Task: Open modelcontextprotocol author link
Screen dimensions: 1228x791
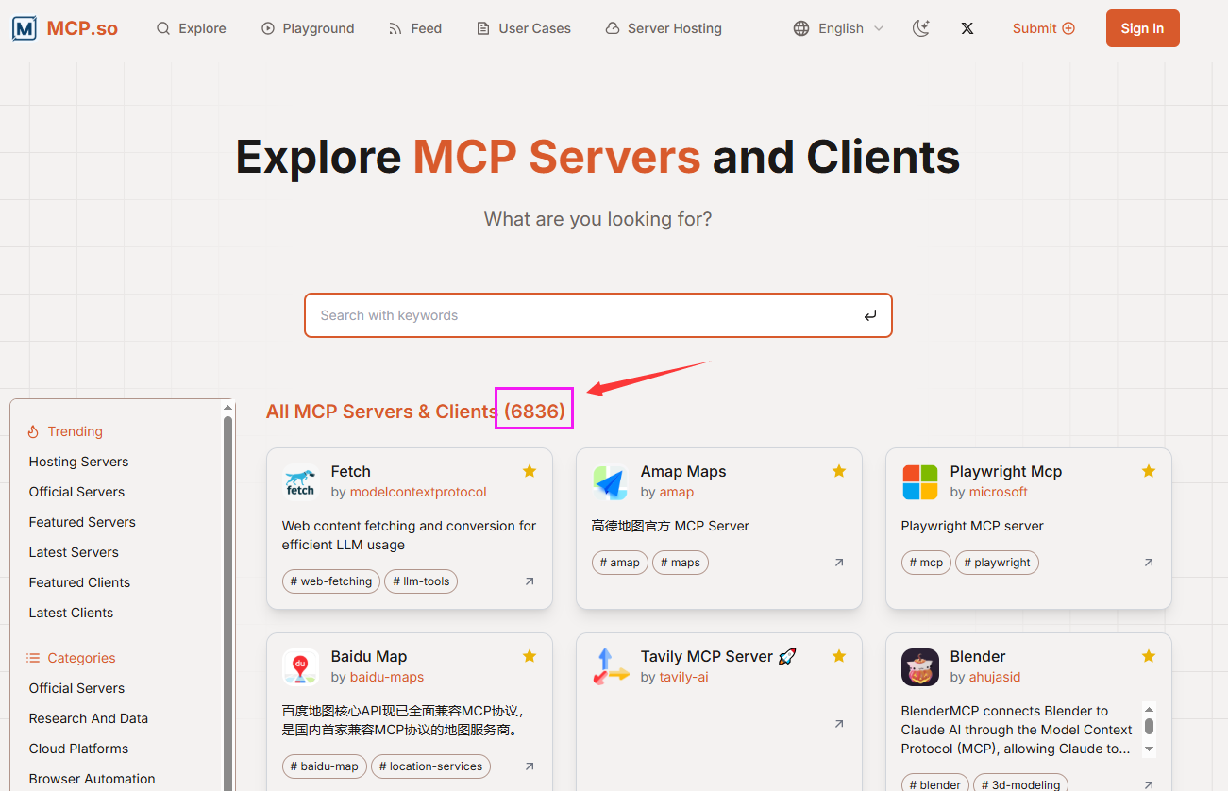Action: pyautogui.click(x=418, y=492)
